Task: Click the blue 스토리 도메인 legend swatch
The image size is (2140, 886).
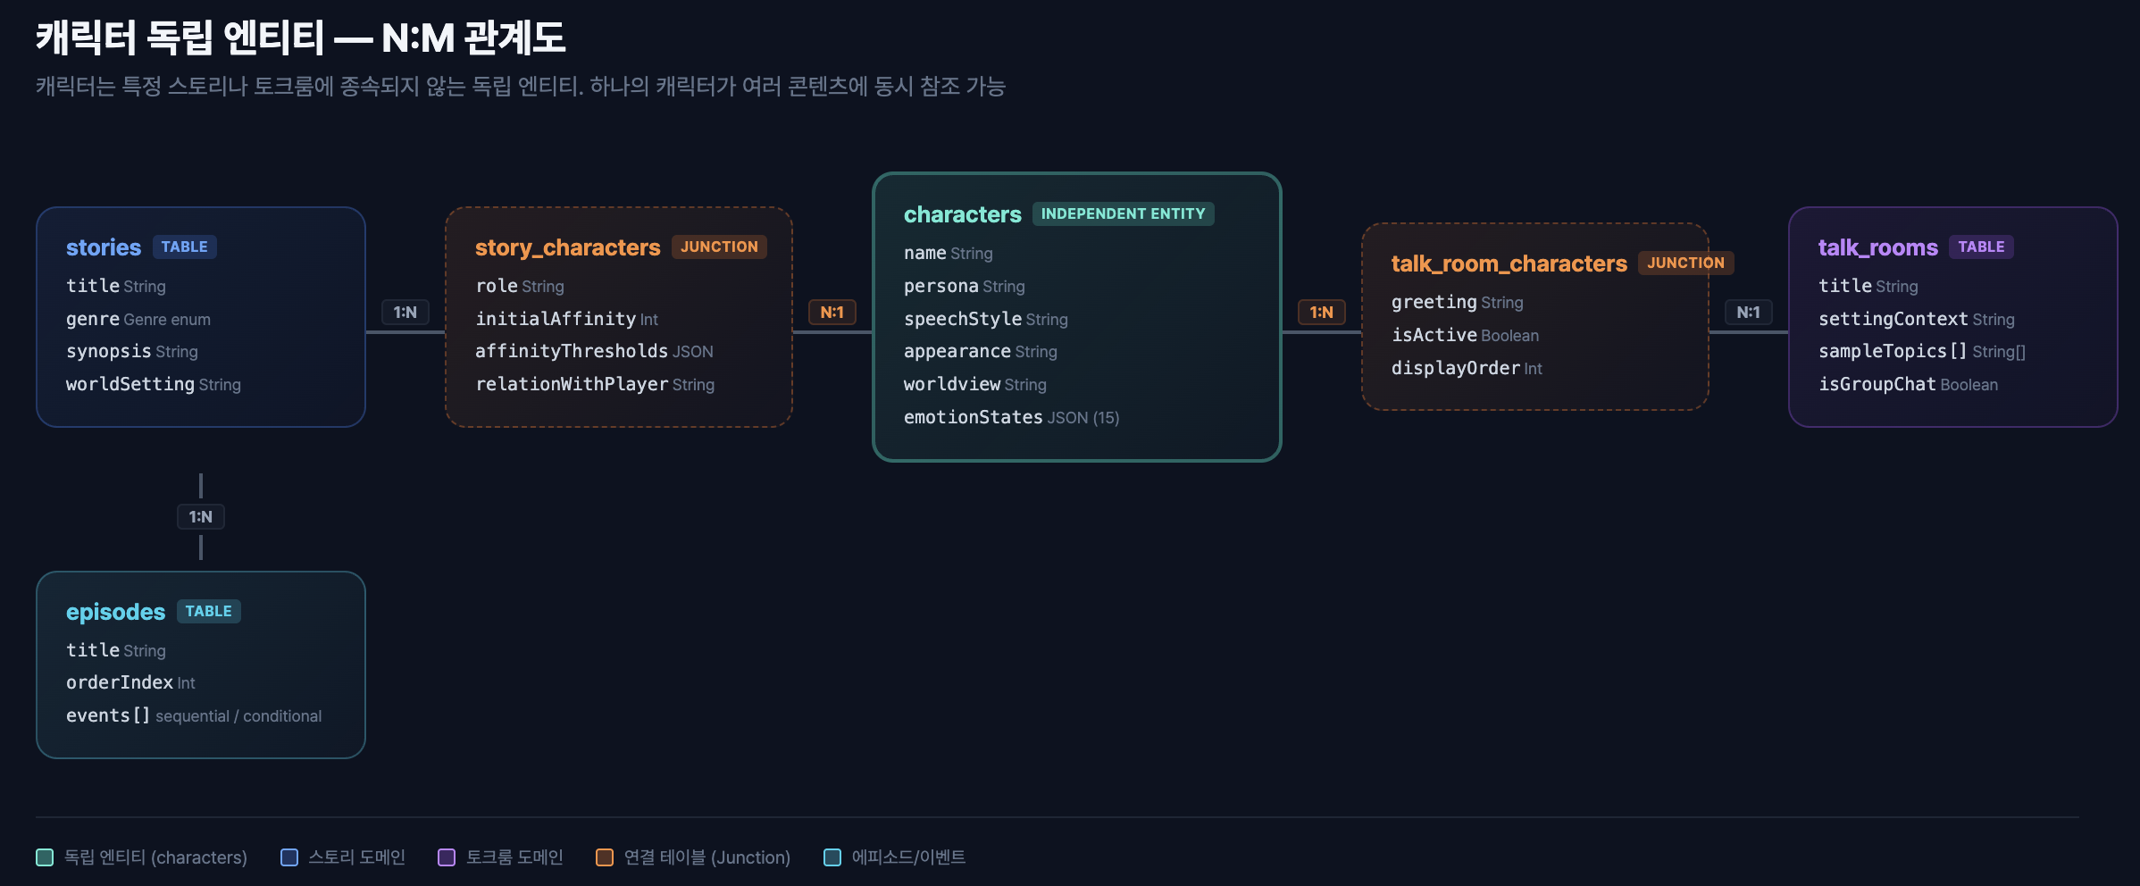Action: [x=289, y=857]
